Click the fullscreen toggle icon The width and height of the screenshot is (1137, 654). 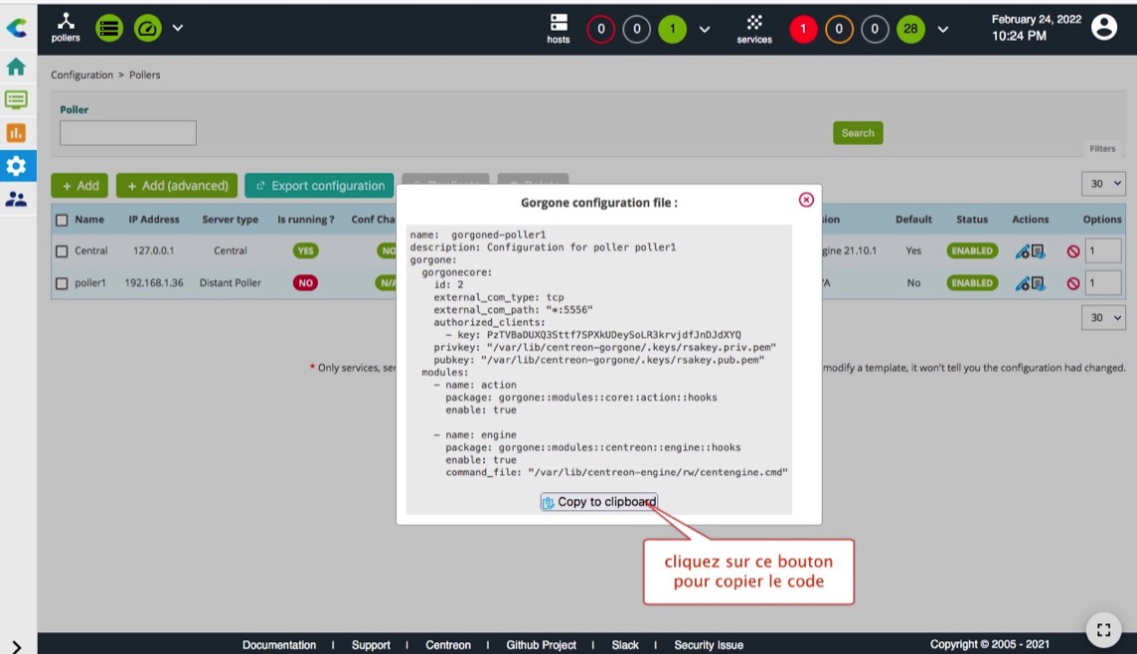click(x=1102, y=629)
